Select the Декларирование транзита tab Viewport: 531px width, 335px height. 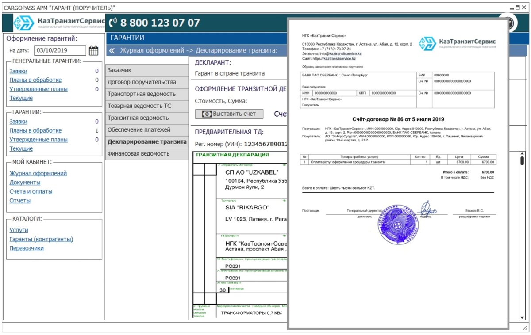pyautogui.click(x=147, y=142)
